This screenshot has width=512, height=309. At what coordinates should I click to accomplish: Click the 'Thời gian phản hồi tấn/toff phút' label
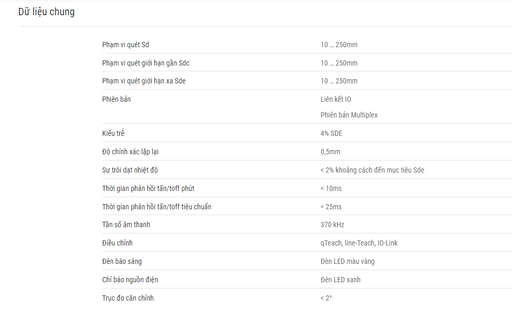(148, 188)
